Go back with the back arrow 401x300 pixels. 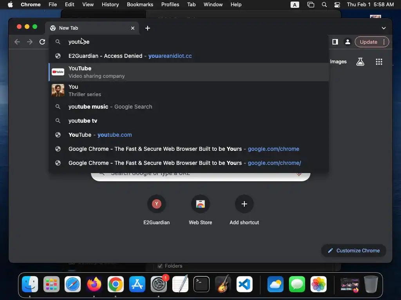(x=17, y=42)
